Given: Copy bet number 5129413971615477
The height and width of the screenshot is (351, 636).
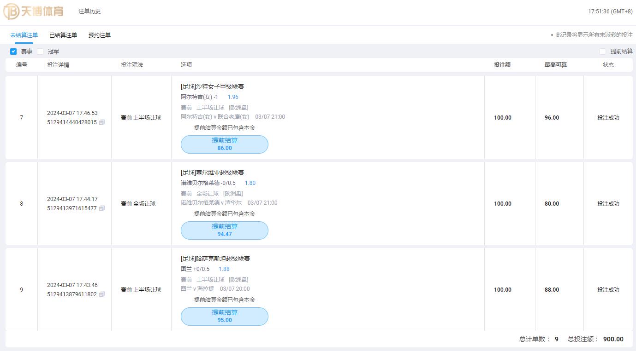Looking at the screenshot, I should (x=102, y=208).
